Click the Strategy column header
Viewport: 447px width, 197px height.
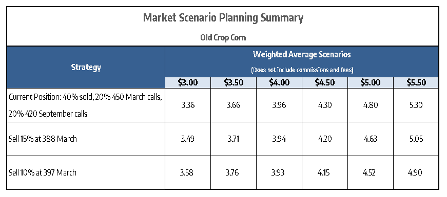[86, 68]
